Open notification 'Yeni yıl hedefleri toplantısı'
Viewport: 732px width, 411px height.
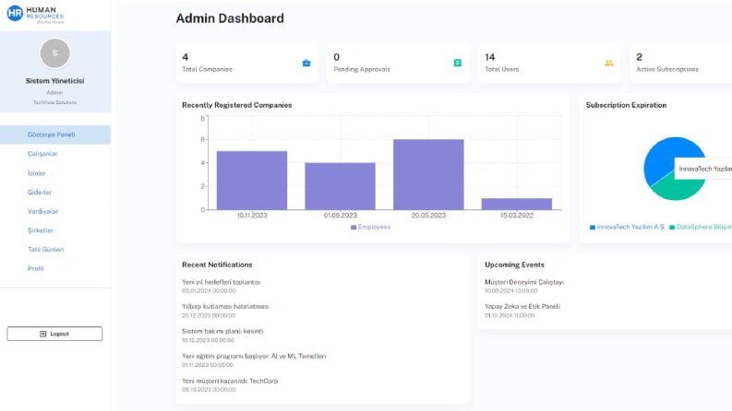pyautogui.click(x=222, y=286)
